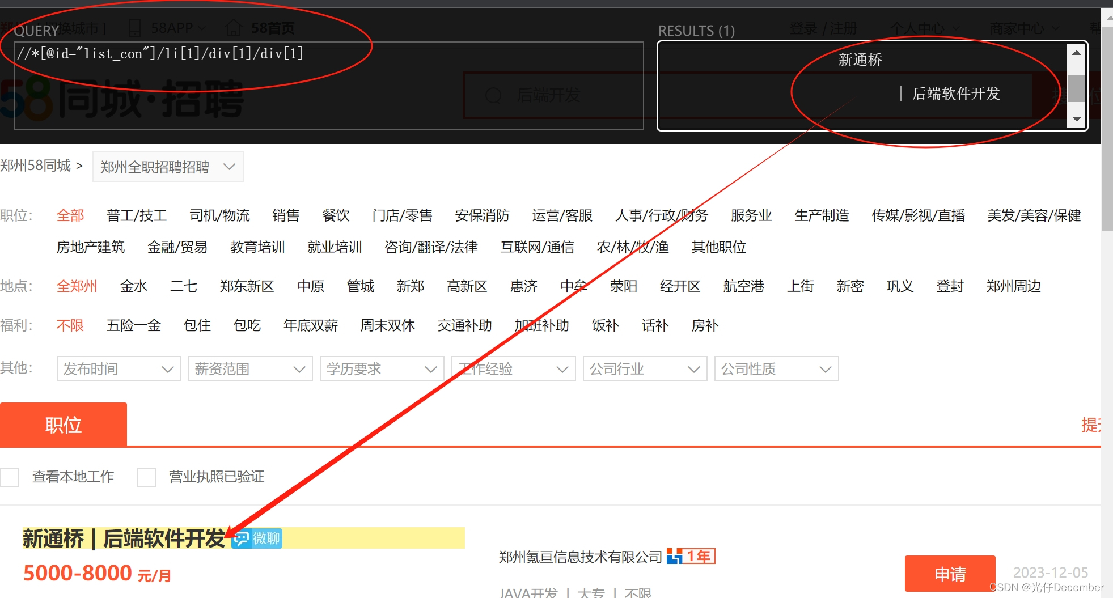The image size is (1113, 598).
Task: Filter location by 航空港
Action: 744,286
